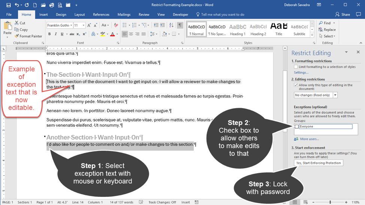Open the font name dropdown
Viewport: 365px width, 205px height.
(x=71, y=25)
